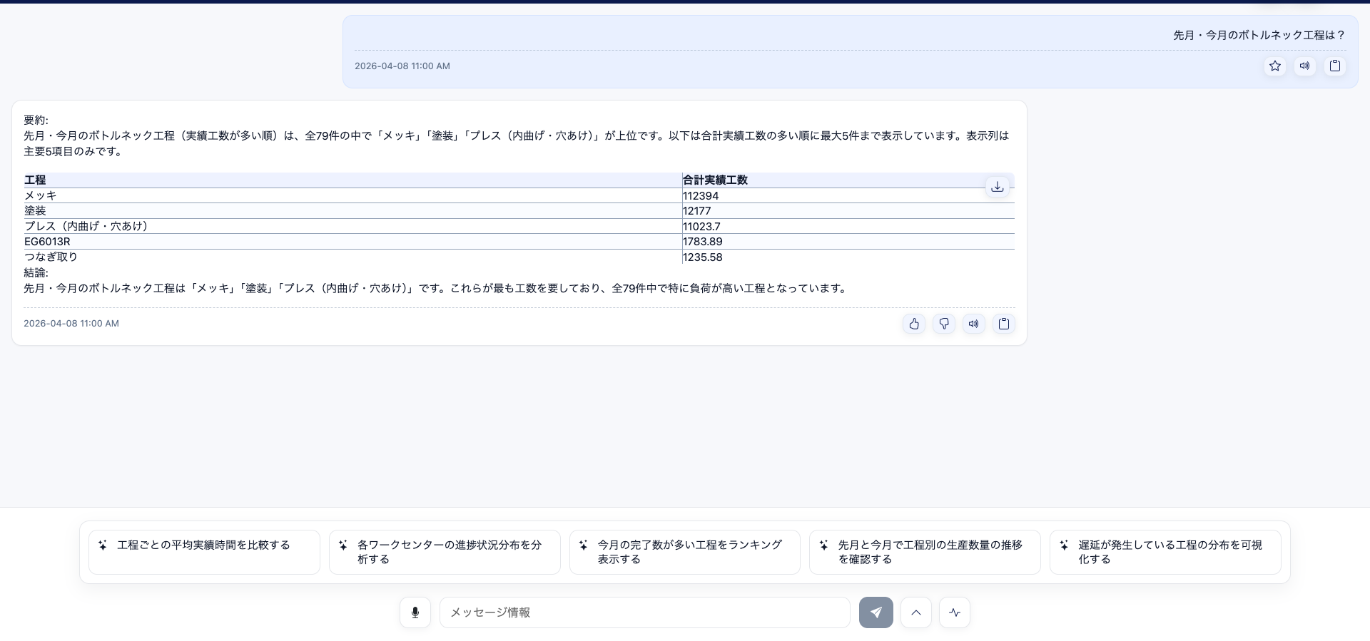1370x641 pixels.
Task: Select the メッキ table cell
Action: [352, 195]
